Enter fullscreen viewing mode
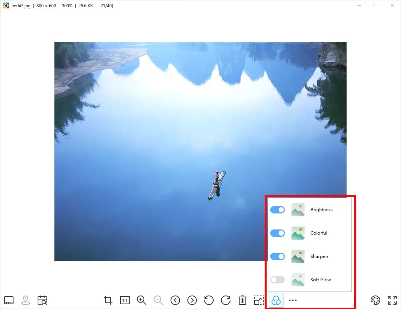 pyautogui.click(x=392, y=300)
